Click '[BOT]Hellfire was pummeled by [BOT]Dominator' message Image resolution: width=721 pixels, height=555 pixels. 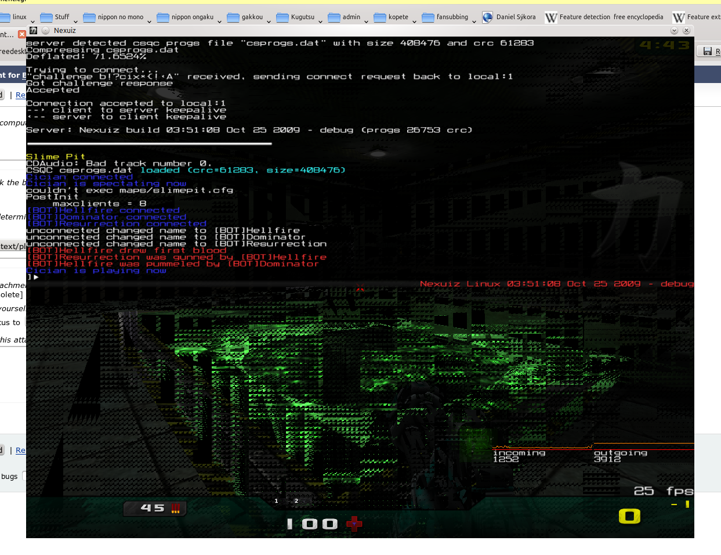[173, 264]
